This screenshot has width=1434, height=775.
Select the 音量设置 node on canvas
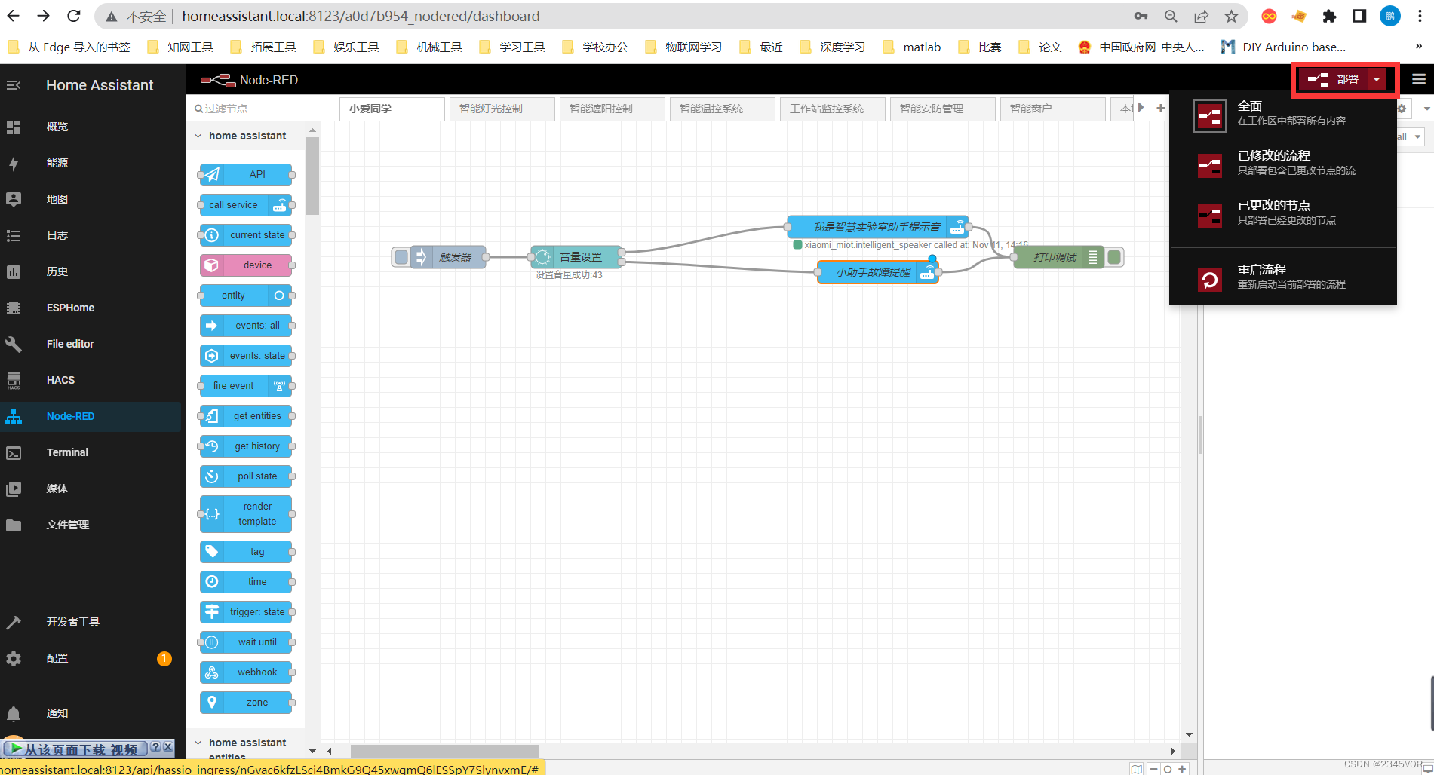coord(576,257)
